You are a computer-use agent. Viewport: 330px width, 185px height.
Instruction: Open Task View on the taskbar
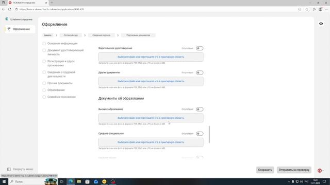tap(62, 181)
